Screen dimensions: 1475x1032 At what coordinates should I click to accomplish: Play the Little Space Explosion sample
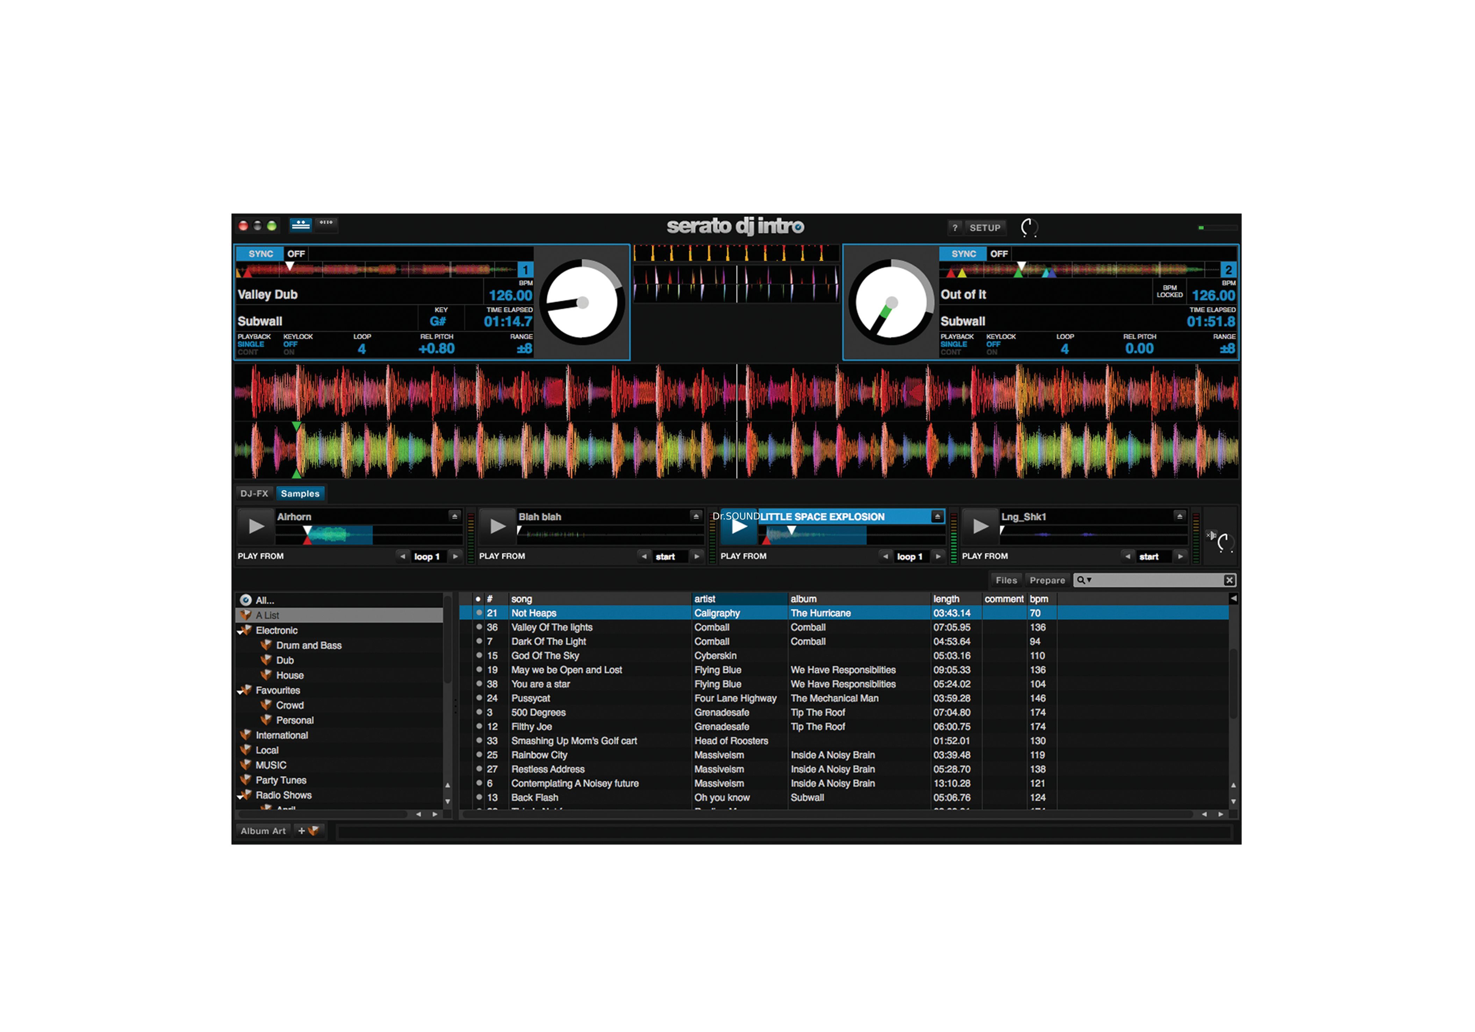coord(739,526)
